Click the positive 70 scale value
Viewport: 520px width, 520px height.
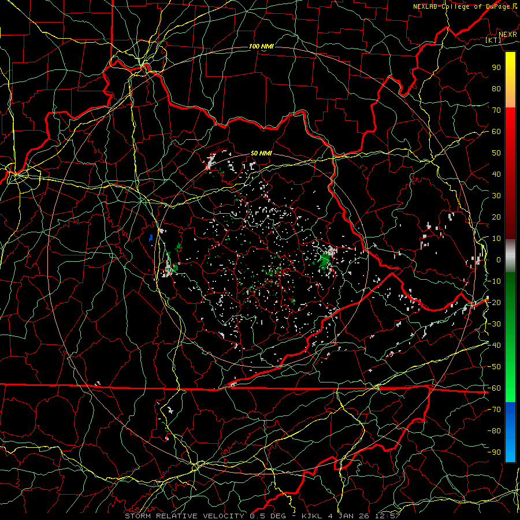pyautogui.click(x=496, y=110)
